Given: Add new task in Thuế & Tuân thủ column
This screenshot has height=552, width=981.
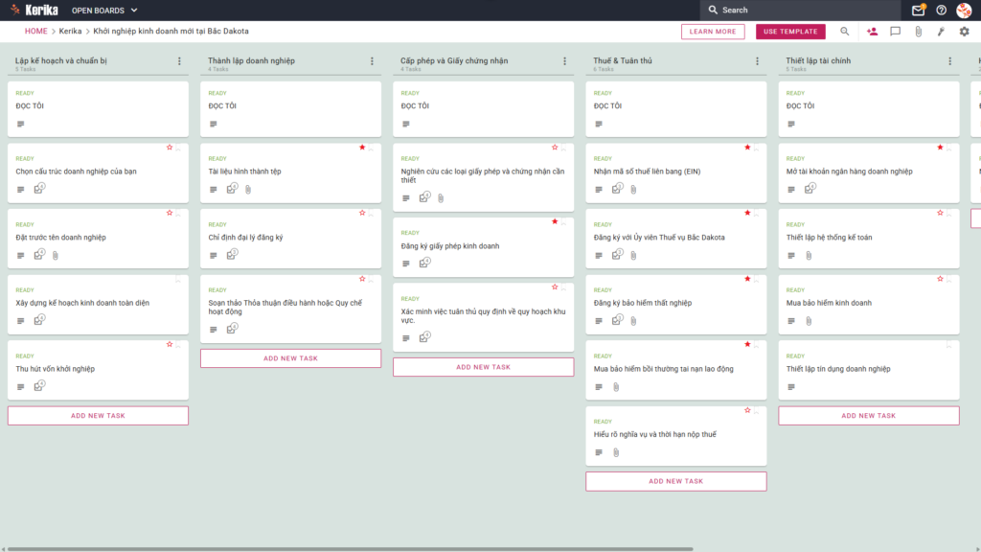Looking at the screenshot, I should pyautogui.click(x=676, y=481).
